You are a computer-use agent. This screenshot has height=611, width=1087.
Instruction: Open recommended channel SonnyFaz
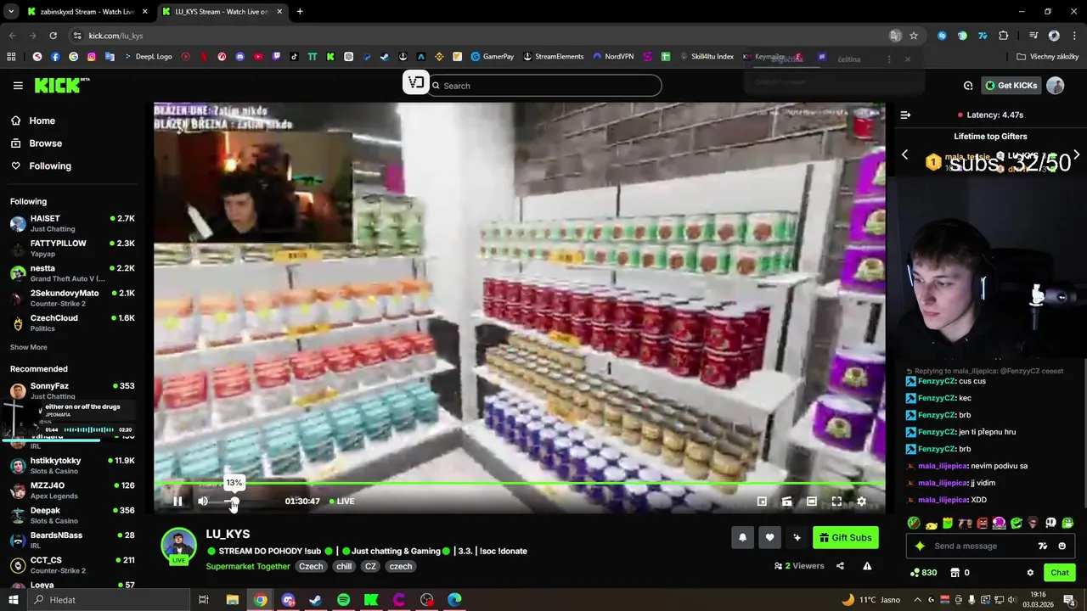pyautogui.click(x=72, y=390)
